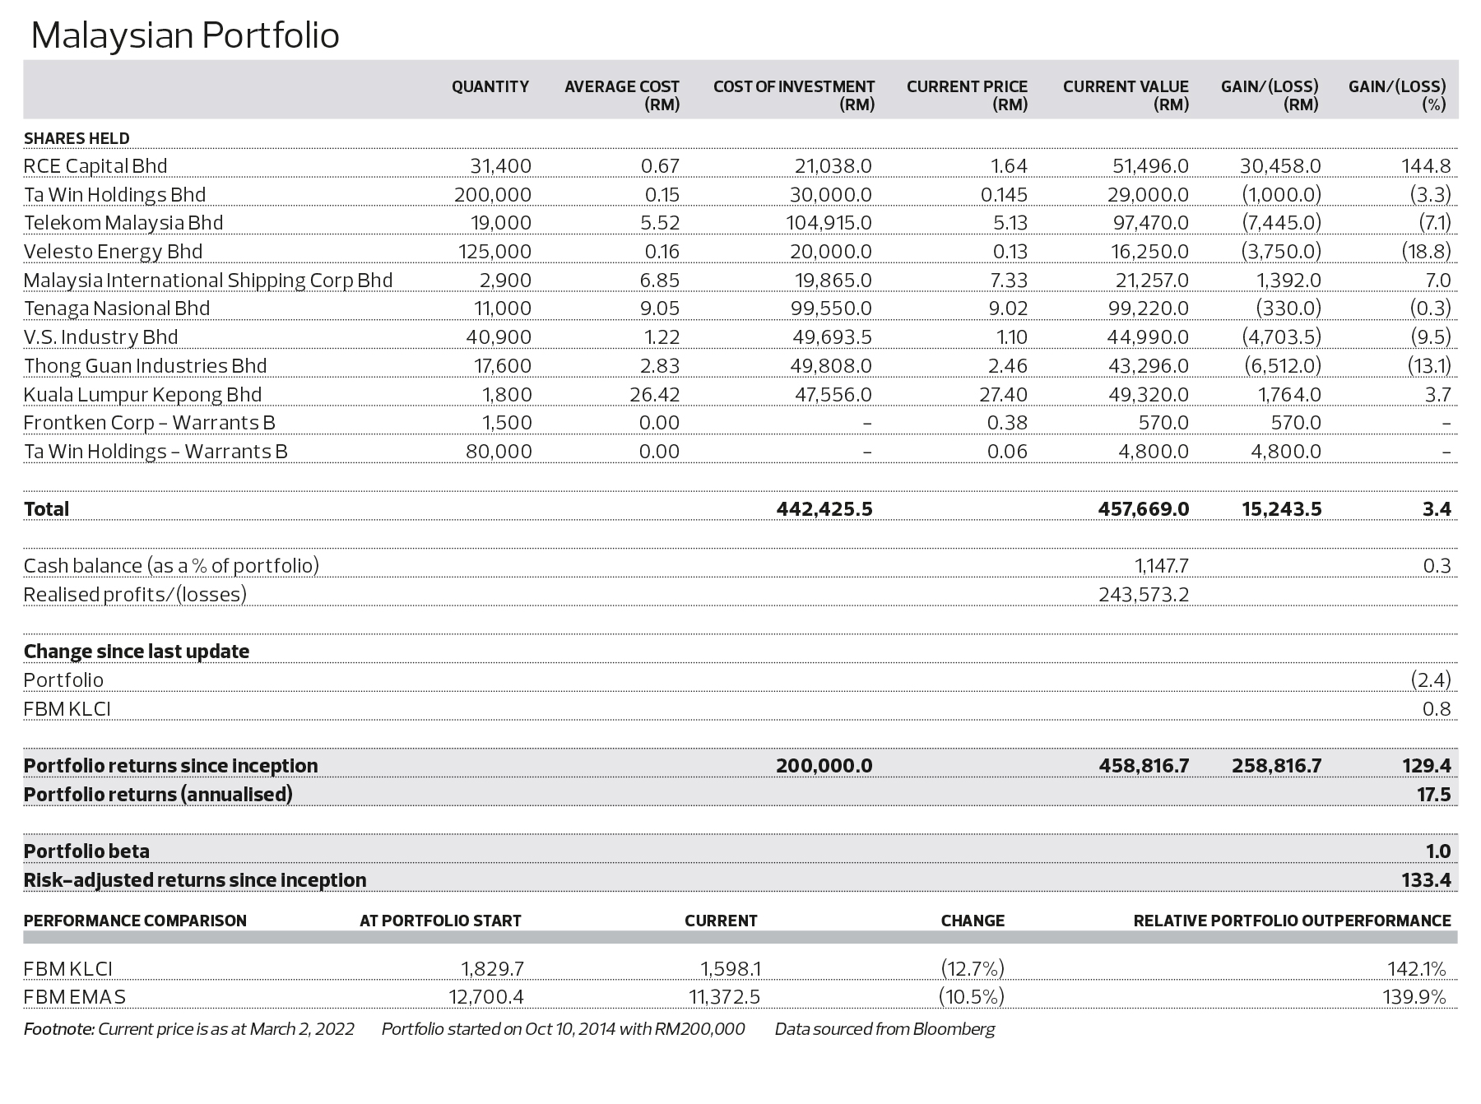Select the Realised profits/(losses) label

coord(135,595)
